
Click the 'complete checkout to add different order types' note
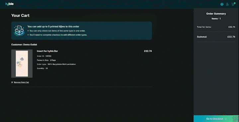[58, 35]
